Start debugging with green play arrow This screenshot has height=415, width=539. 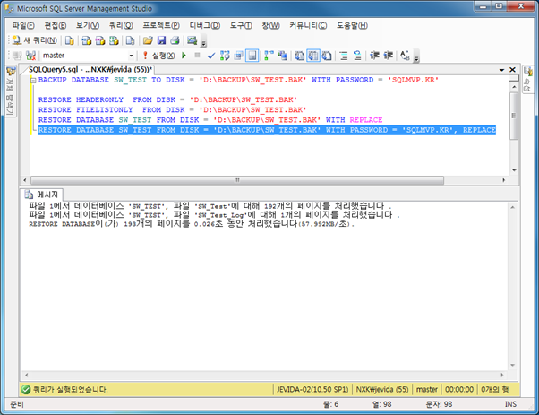(x=184, y=56)
